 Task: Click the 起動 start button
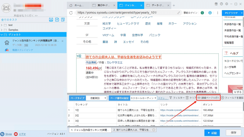[x=212, y=133]
